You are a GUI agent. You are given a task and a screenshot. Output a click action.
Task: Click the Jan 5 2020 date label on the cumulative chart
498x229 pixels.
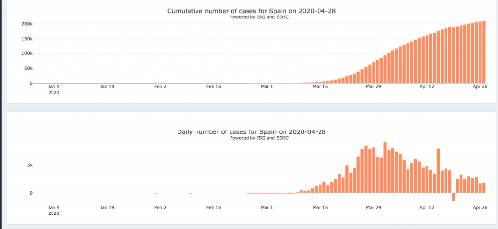[53, 89]
